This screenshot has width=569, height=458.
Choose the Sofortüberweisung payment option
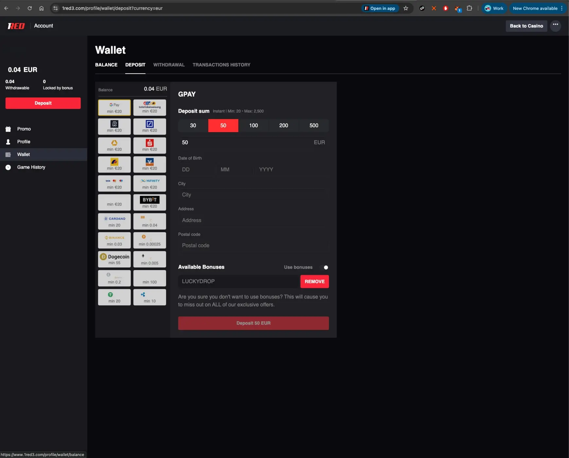point(149,108)
